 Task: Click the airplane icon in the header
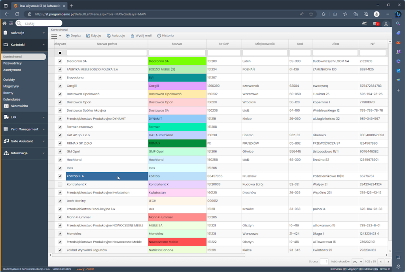pos(364,24)
